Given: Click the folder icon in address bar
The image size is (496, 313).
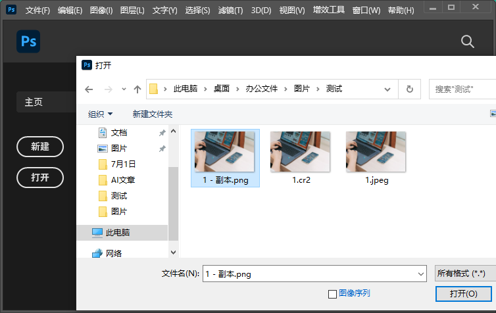Looking at the screenshot, I should click(154, 89).
